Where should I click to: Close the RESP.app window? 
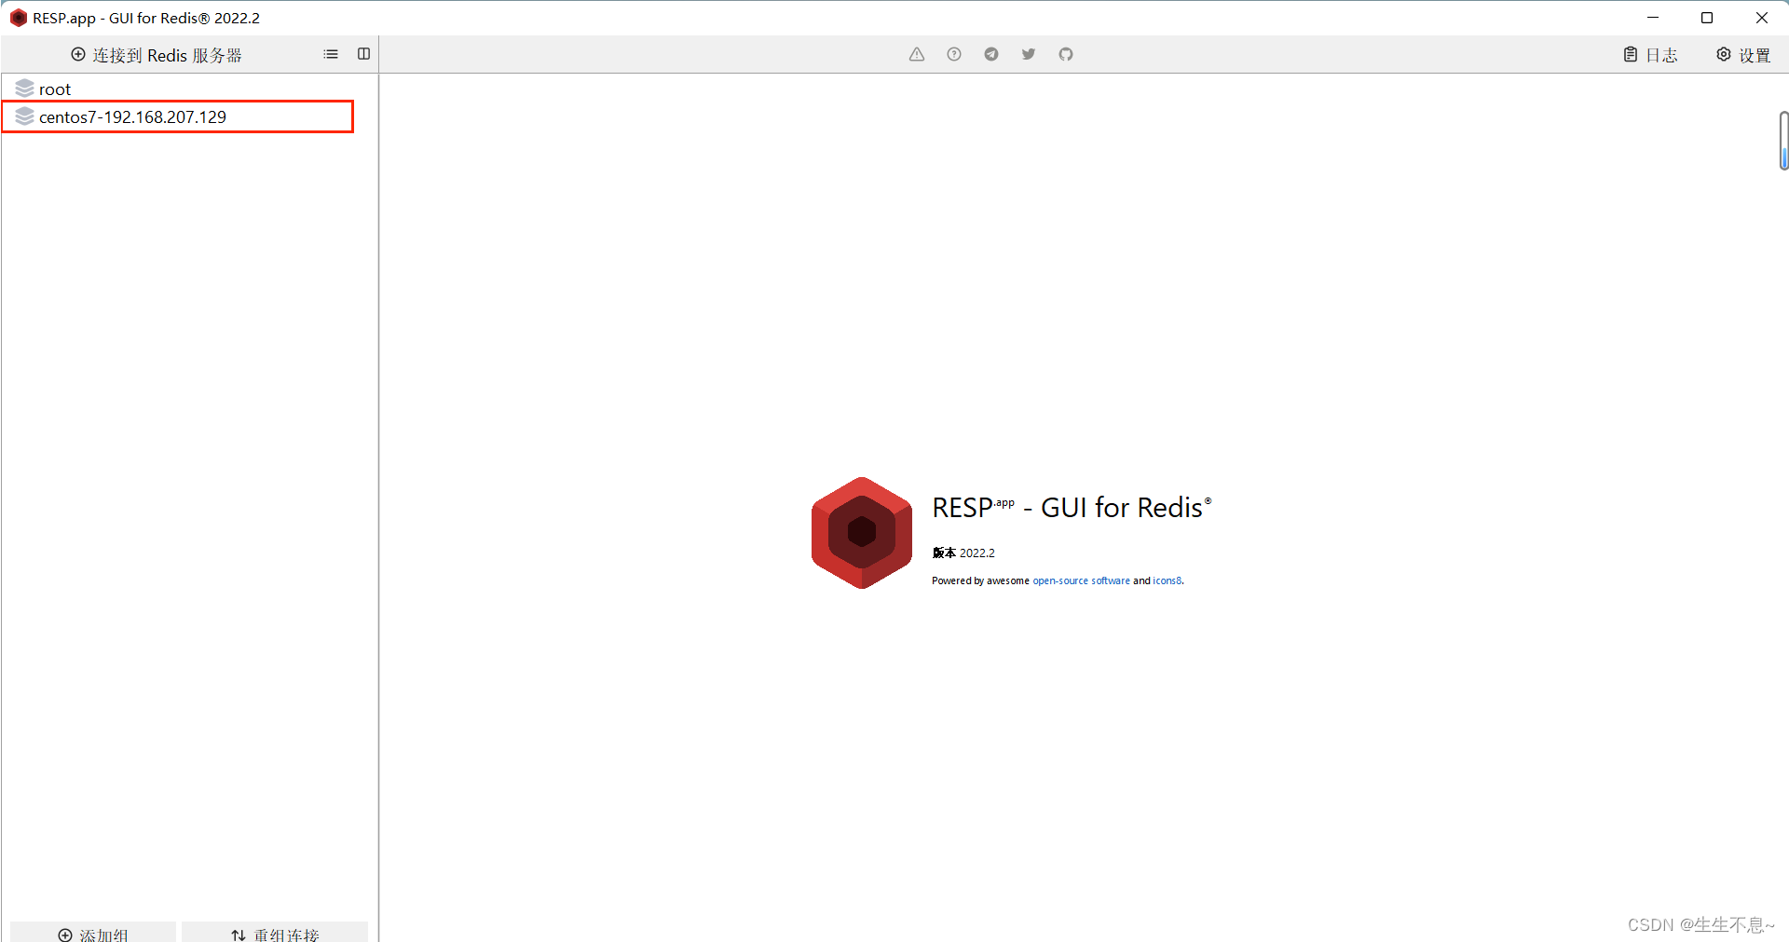(1761, 18)
